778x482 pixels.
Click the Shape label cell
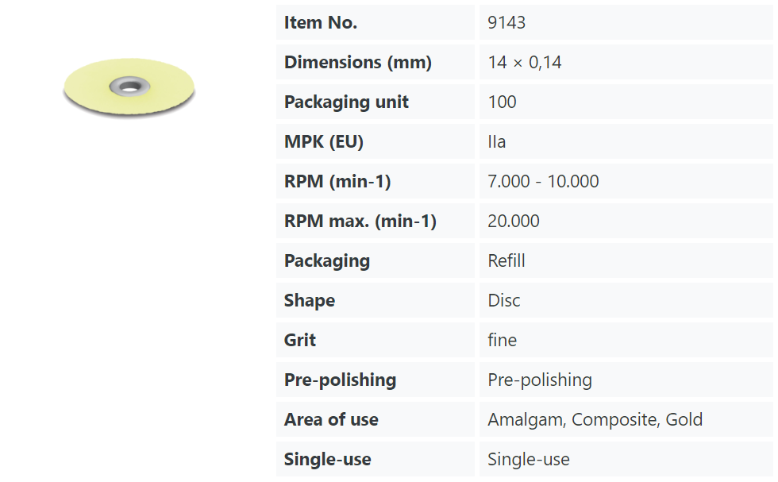[375, 300]
